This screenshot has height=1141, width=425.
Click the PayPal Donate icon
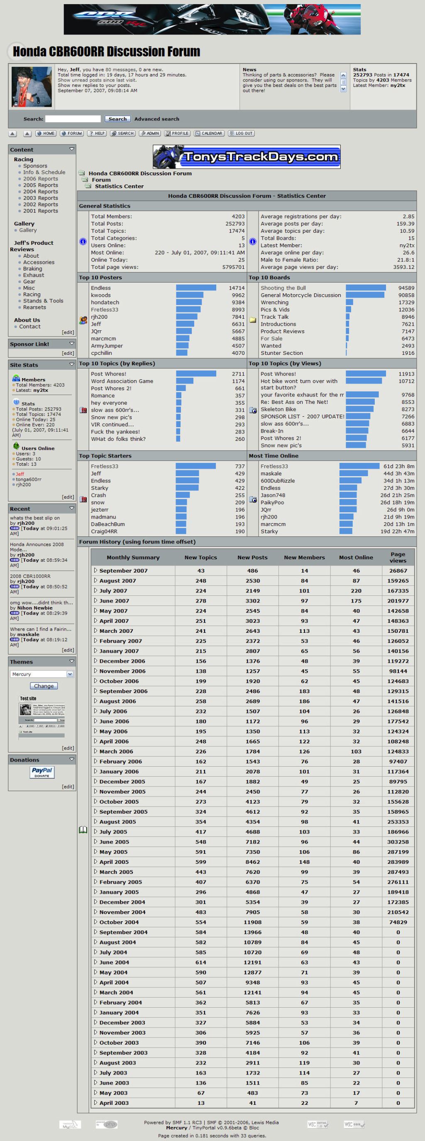(42, 772)
